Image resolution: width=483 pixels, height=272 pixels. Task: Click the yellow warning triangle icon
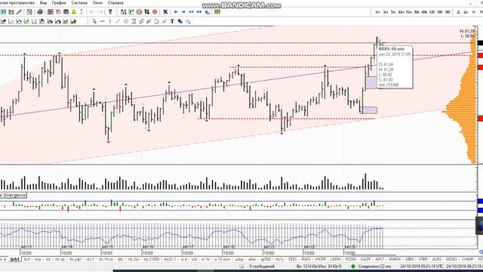point(74,12)
